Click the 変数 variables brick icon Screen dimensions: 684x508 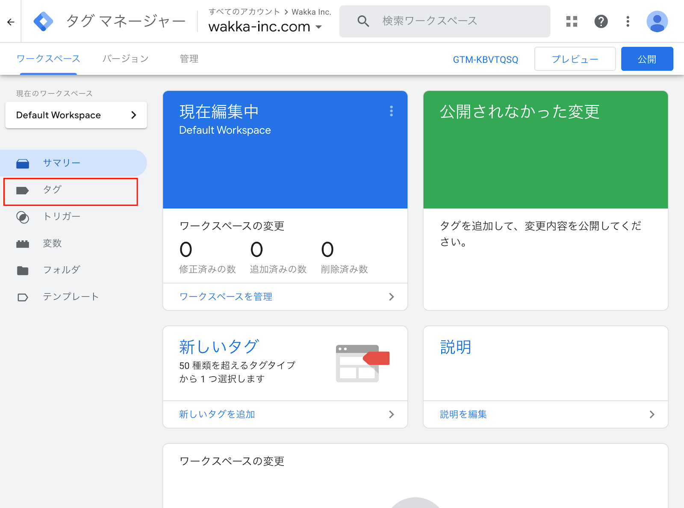pos(23,244)
